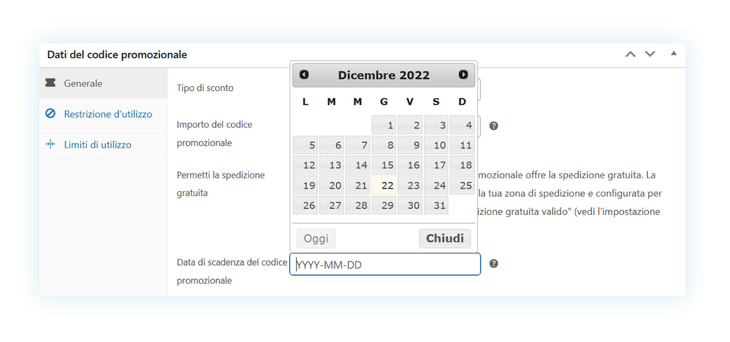The height and width of the screenshot is (342, 730).
Task: Click the Oggi button
Action: click(x=316, y=238)
